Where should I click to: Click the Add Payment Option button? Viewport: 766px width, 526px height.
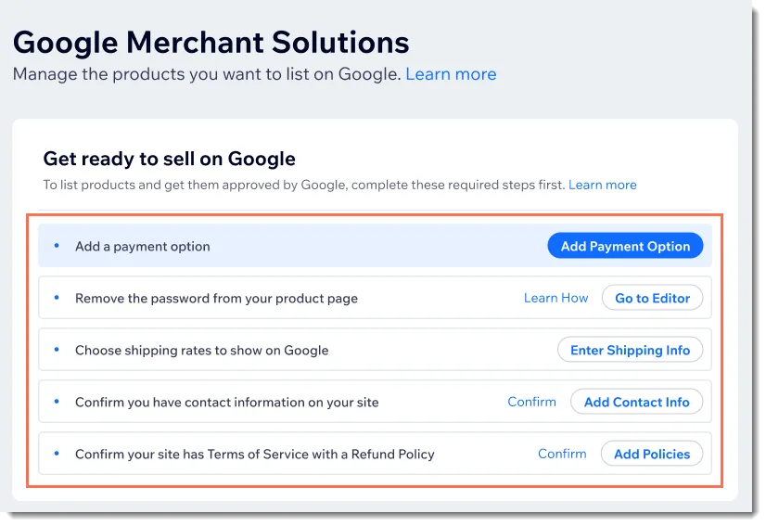(x=625, y=246)
